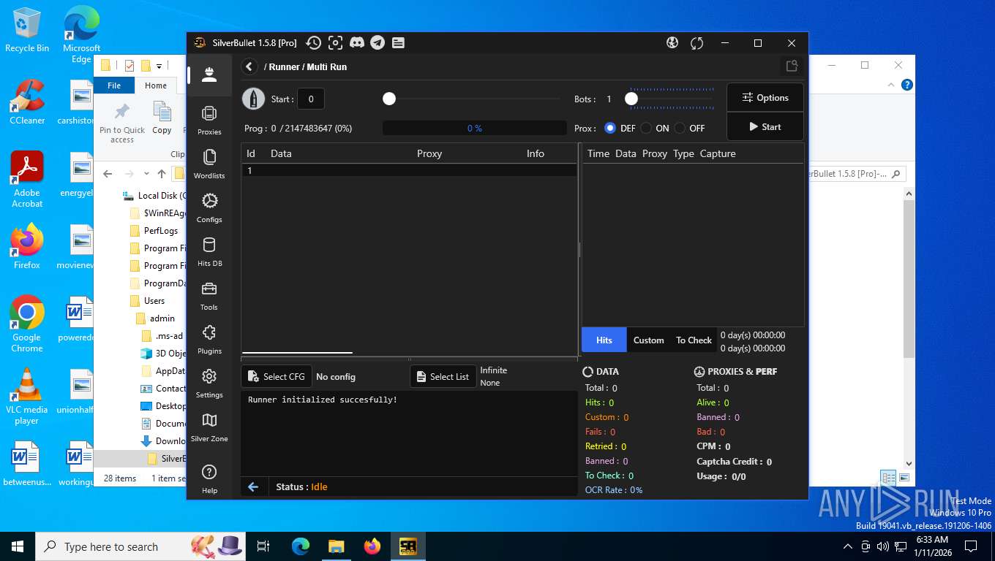Open the Telegram icon in title bar
Viewport: 995px width, 561px height.
(x=378, y=43)
